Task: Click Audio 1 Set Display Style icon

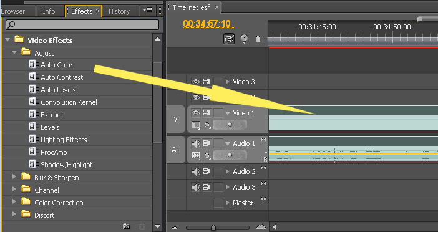Action: (196, 155)
